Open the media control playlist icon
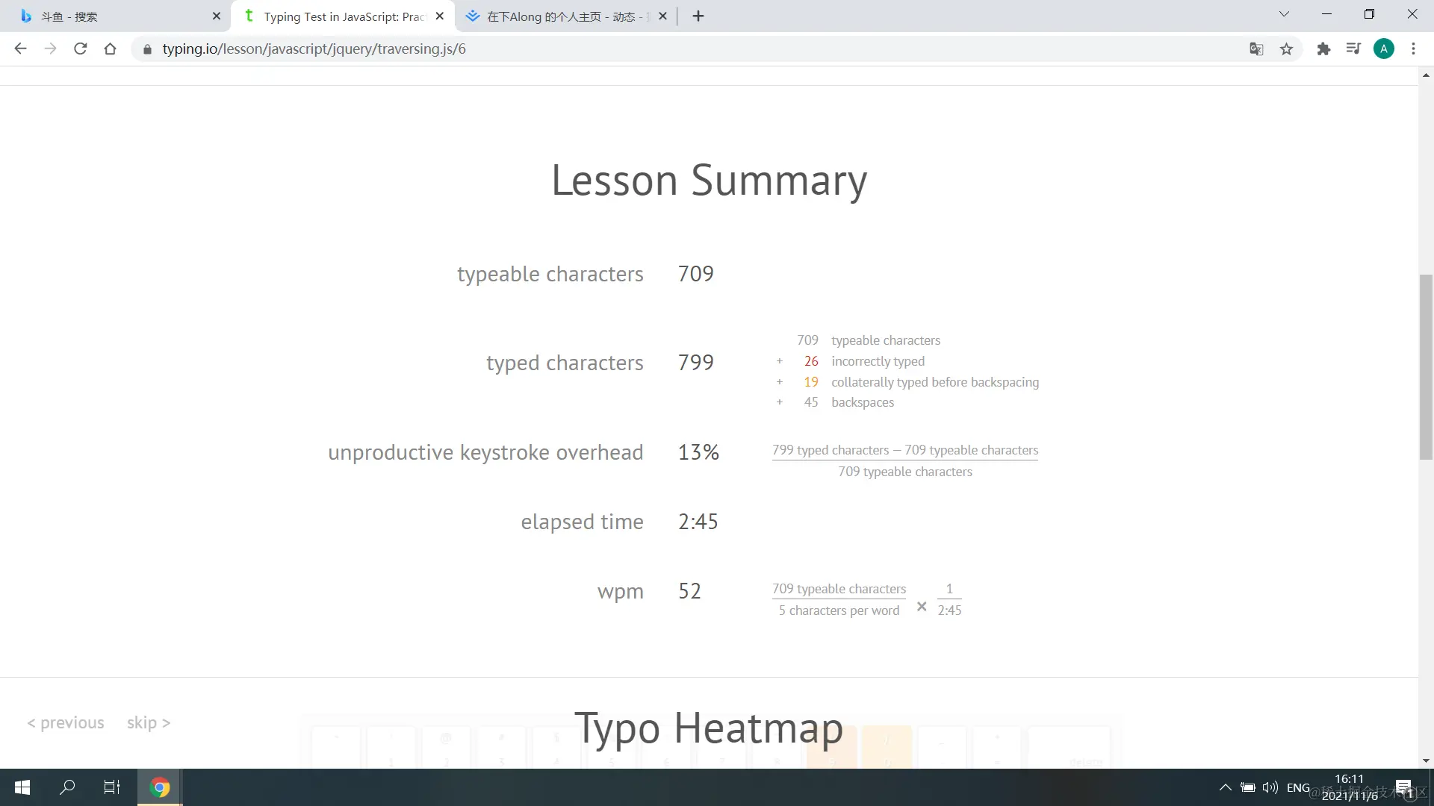1434x806 pixels. tap(1353, 49)
